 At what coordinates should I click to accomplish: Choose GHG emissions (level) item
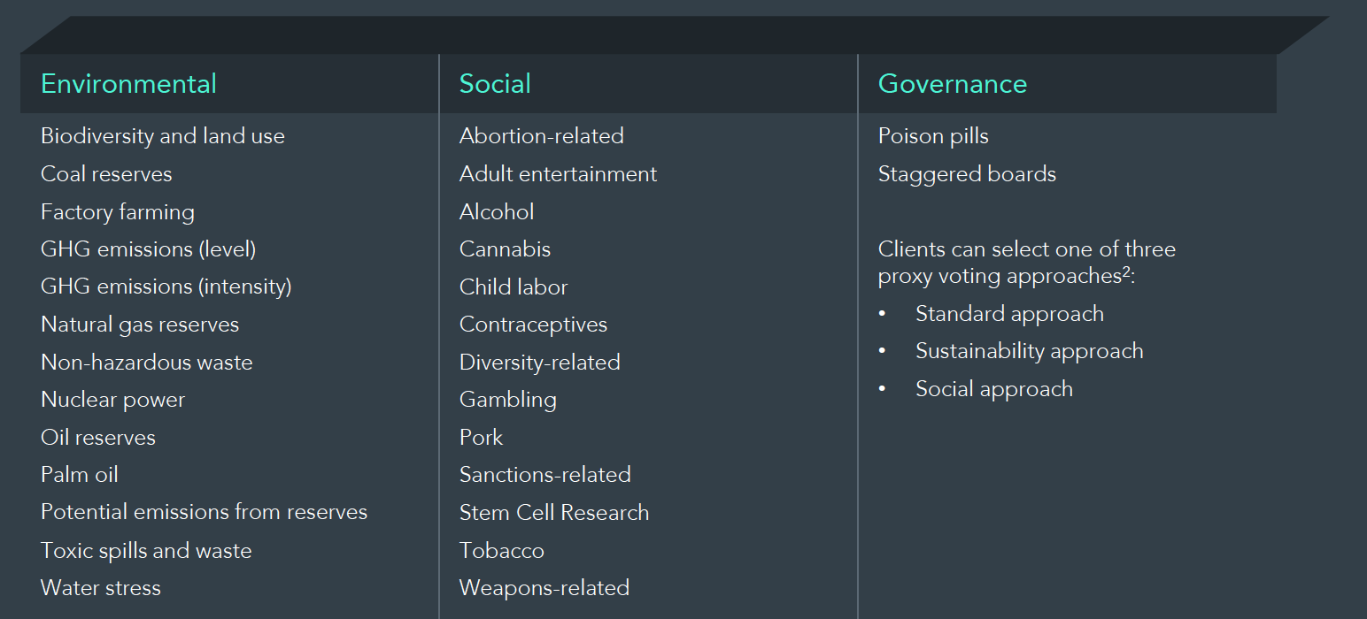pos(148,249)
